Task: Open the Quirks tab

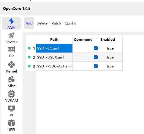Action: [x=70, y=23]
